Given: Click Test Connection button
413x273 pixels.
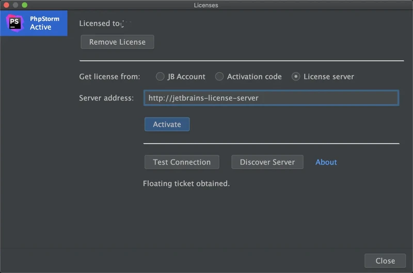Looking at the screenshot, I should click(182, 162).
